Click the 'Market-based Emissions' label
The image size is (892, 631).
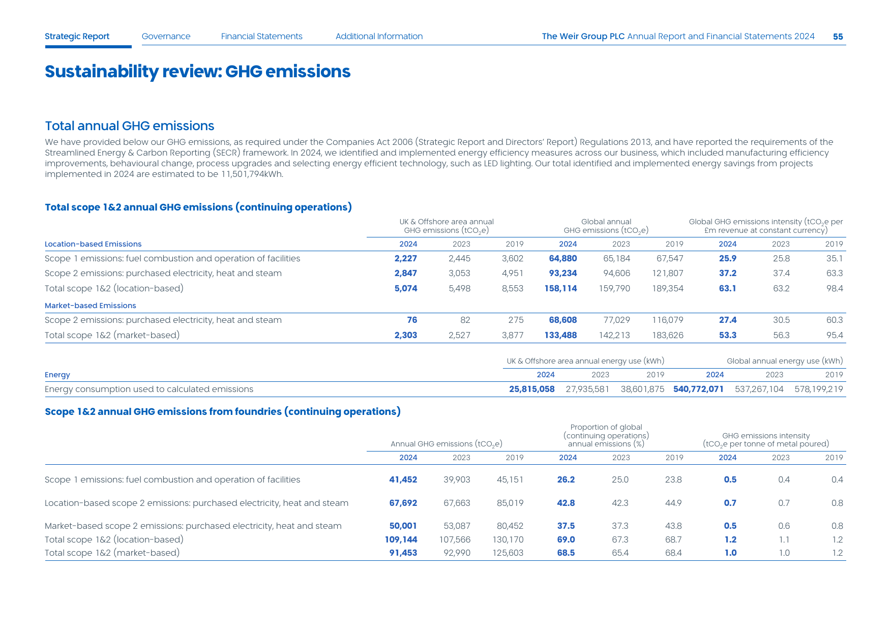(91, 306)
